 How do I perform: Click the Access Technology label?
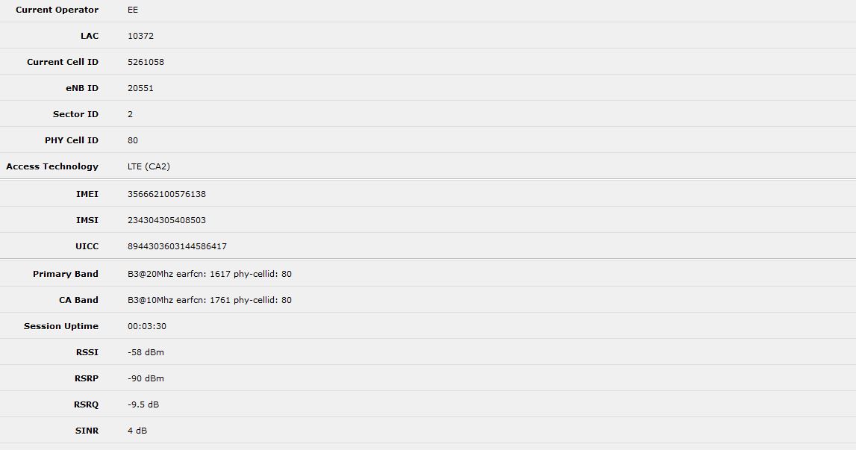(x=52, y=166)
